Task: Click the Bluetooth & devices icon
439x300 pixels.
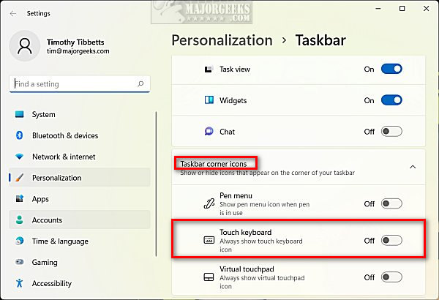Action: (19, 136)
